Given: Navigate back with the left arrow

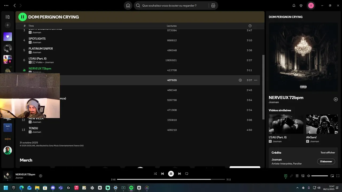Looking at the screenshot, I should 15,5.
